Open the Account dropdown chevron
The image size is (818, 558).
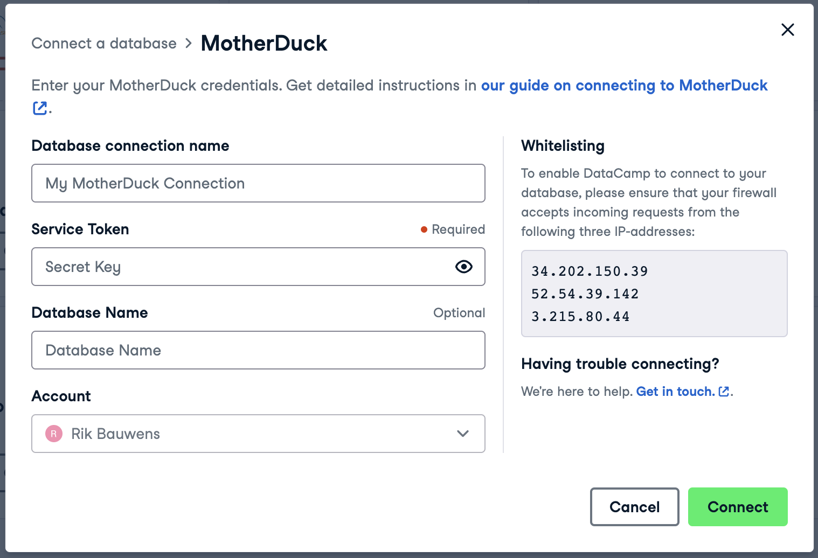462,434
